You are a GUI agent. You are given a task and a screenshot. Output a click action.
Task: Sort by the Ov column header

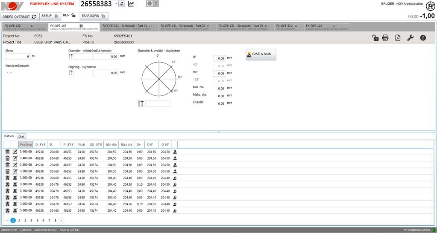pyautogui.click(x=139, y=144)
